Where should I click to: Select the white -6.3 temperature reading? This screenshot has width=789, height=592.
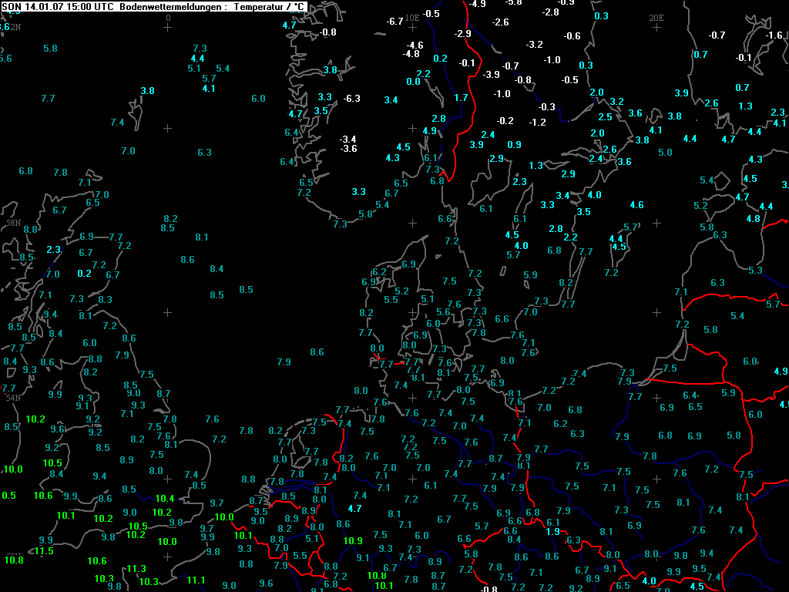(351, 99)
